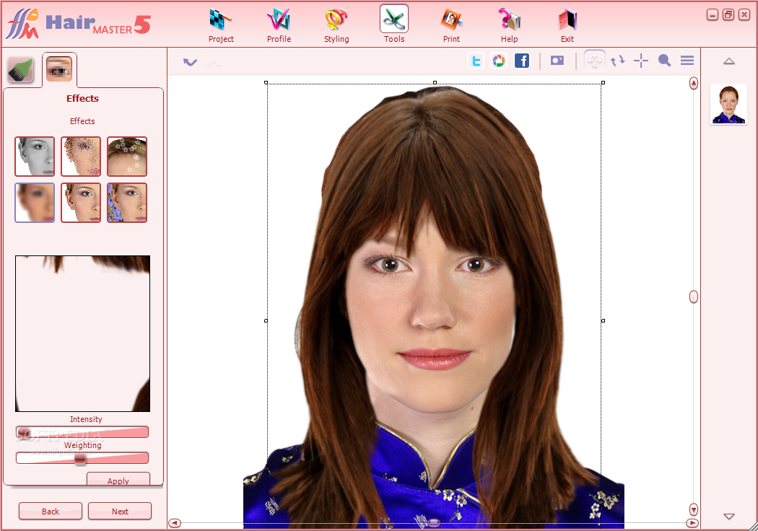Select the rotate arrows tool
The height and width of the screenshot is (531, 758).
(x=617, y=61)
